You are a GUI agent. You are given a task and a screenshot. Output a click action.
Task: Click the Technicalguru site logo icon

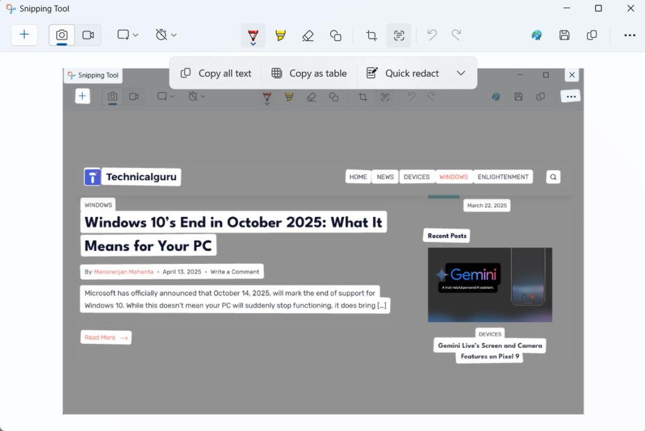(x=92, y=177)
